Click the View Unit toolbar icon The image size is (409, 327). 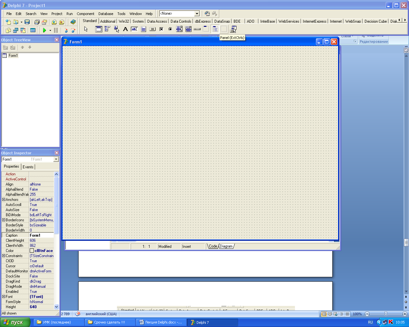coord(8,30)
